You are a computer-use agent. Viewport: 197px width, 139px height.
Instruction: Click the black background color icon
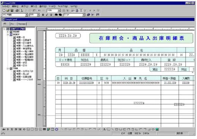pyautogui.click(x=60, y=15)
